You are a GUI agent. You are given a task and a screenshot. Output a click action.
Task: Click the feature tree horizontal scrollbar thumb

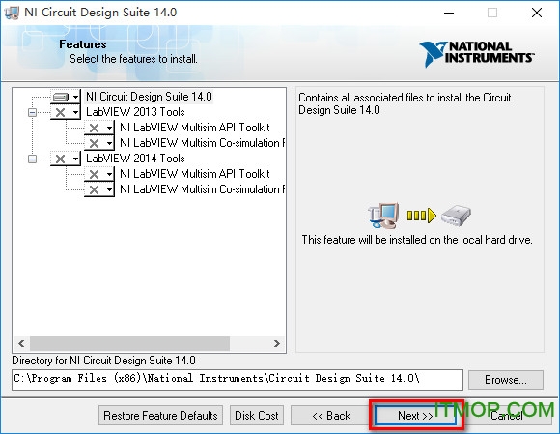pos(129,343)
